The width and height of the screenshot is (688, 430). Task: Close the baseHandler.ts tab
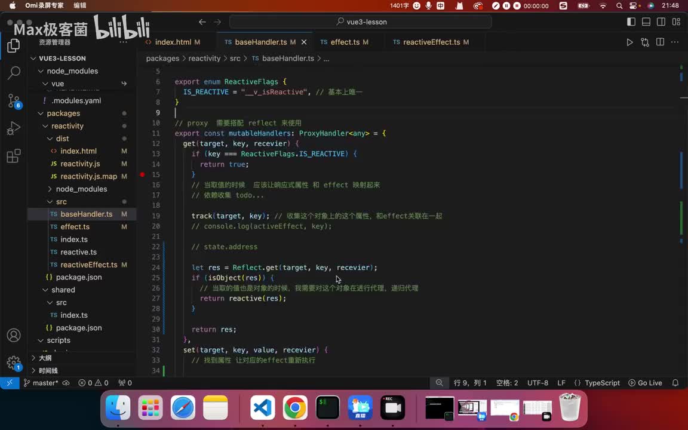303,42
